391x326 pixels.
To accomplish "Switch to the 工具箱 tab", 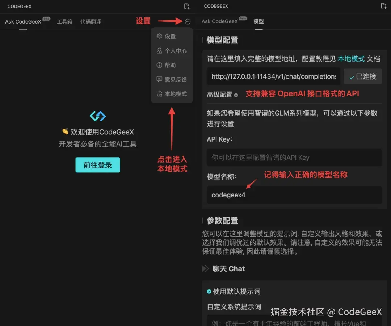I will coord(64,21).
